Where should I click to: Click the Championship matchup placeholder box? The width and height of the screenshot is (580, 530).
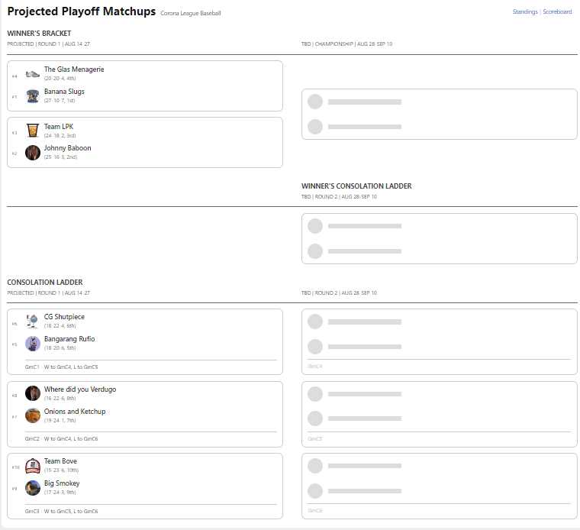coord(439,115)
